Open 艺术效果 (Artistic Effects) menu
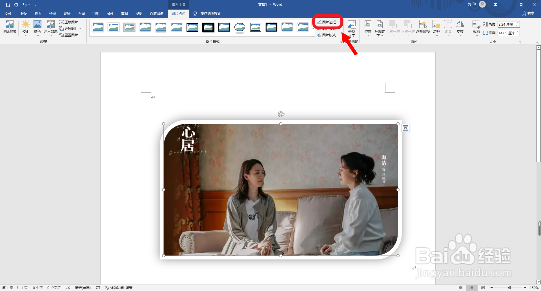 pyautogui.click(x=51, y=28)
